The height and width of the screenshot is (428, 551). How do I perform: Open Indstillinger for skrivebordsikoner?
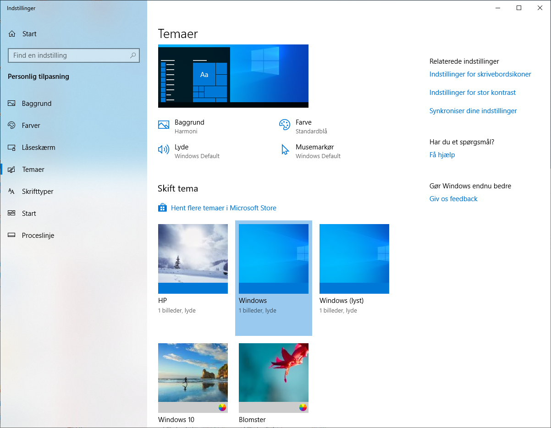coord(480,74)
